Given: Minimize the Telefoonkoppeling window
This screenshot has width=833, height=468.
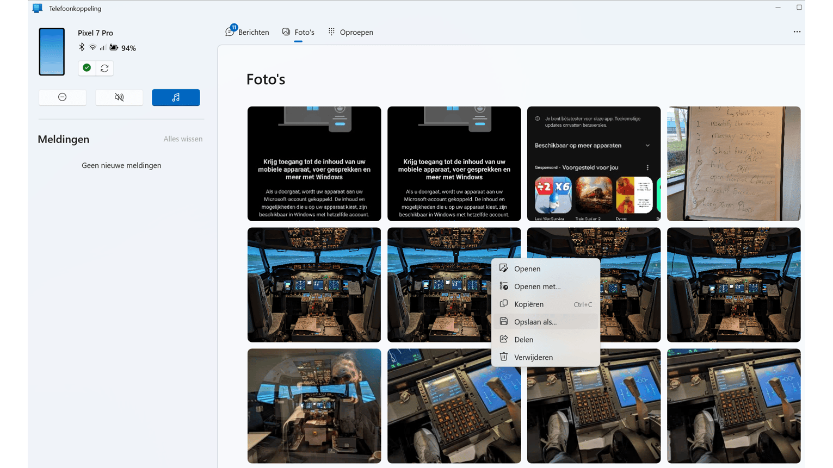Looking at the screenshot, I should pyautogui.click(x=778, y=8).
